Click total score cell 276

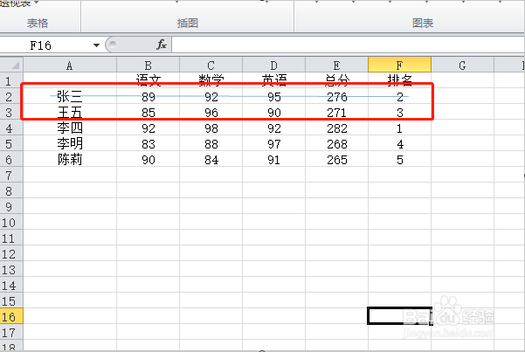(336, 96)
